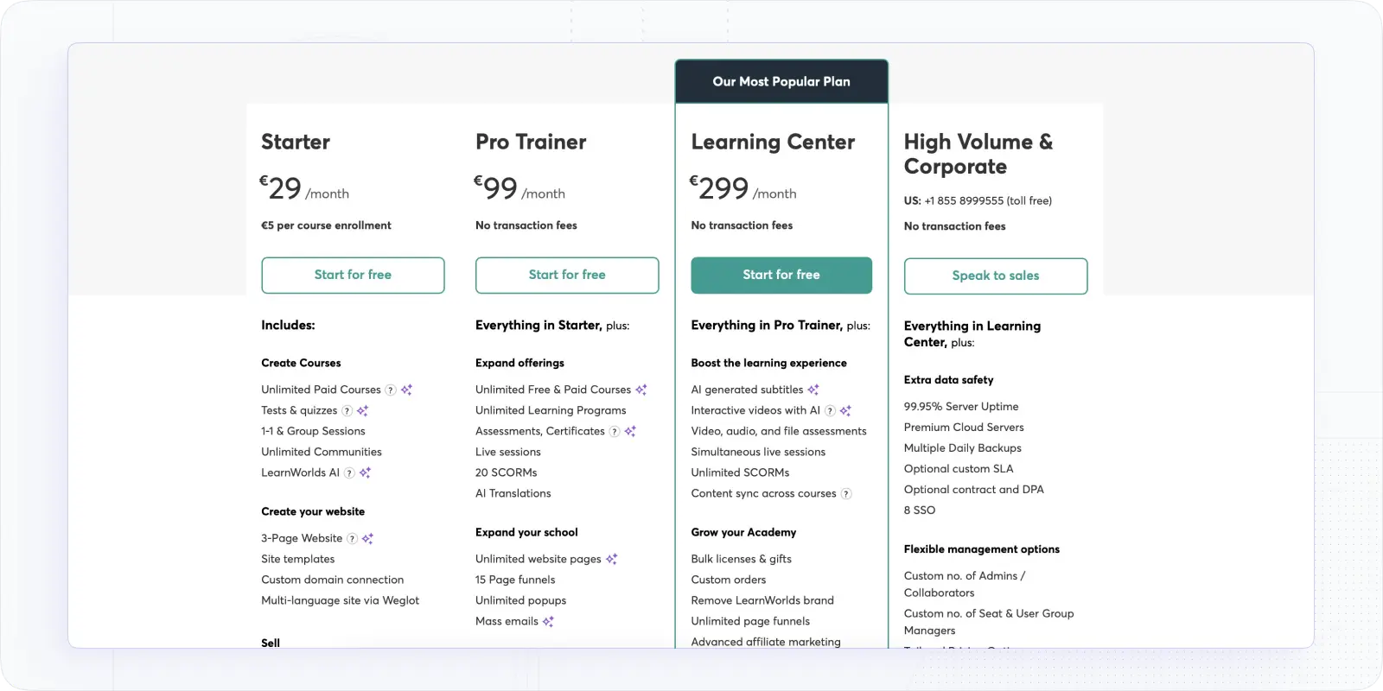
Task: Click question mark next to Interactive videos with AI
Action: click(830, 411)
